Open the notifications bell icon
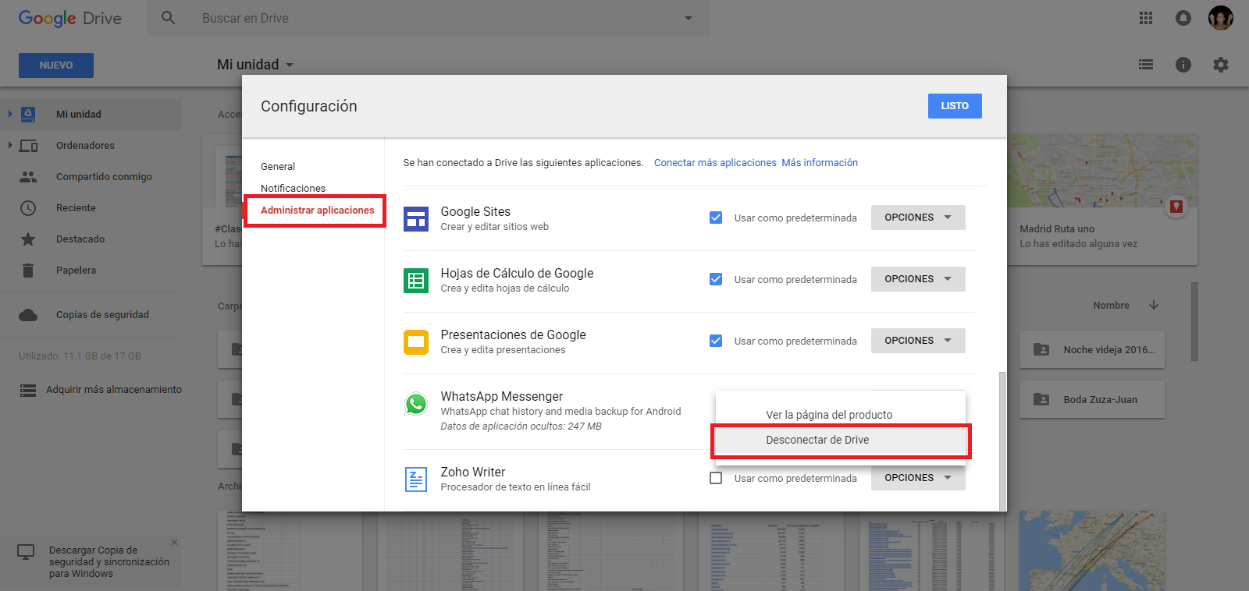The height and width of the screenshot is (591, 1249). click(1183, 18)
